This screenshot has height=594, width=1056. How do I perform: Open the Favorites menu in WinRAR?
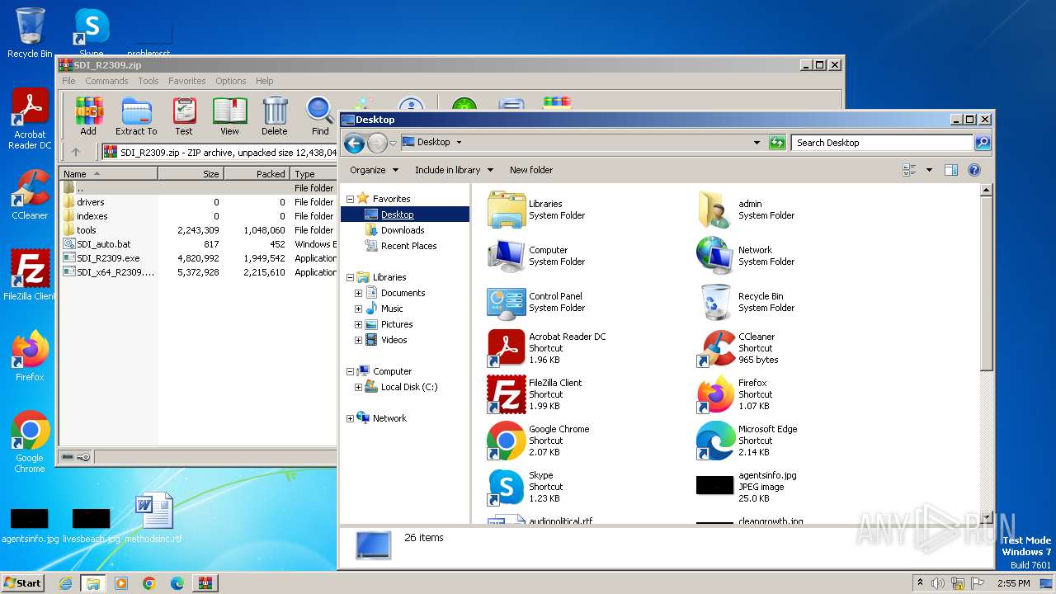(x=187, y=81)
